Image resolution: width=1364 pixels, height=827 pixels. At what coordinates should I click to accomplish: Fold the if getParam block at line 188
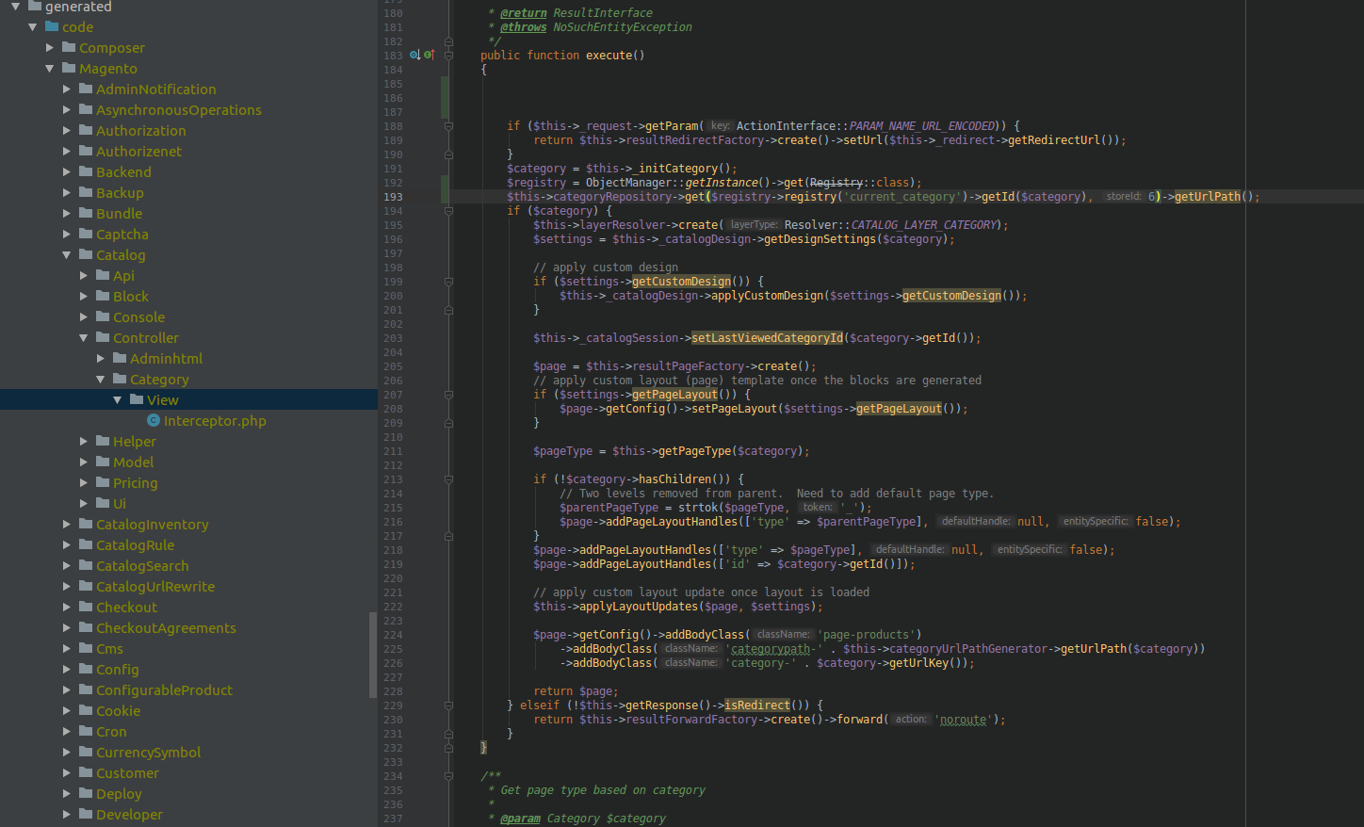(x=449, y=126)
